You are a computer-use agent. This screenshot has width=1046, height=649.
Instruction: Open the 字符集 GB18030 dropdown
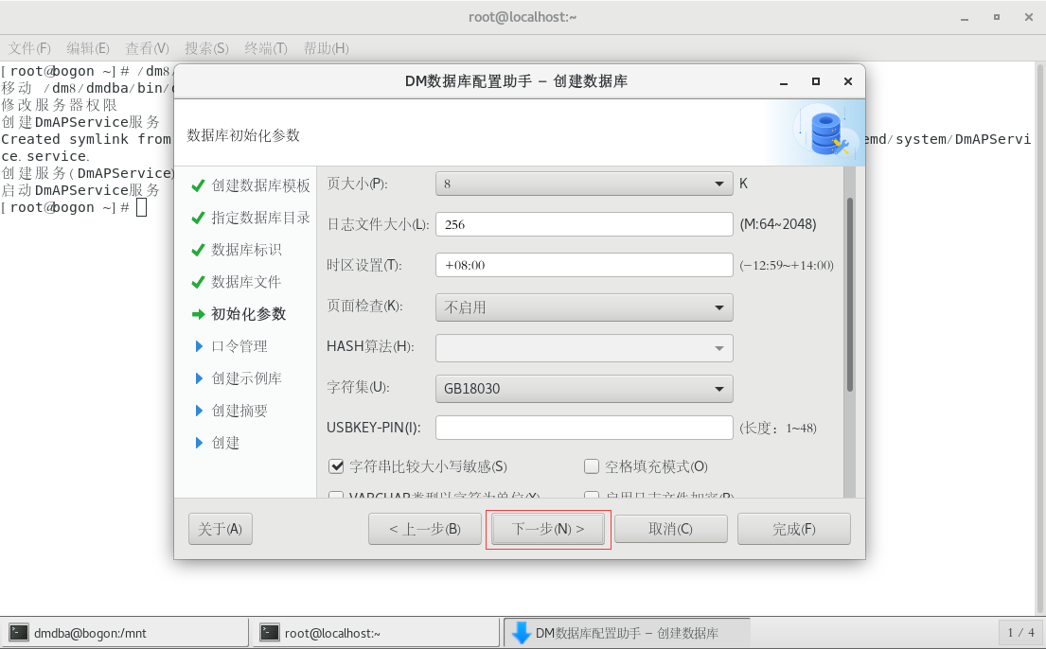click(584, 389)
